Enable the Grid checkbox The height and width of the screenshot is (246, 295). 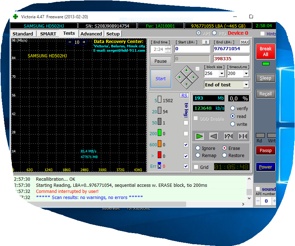click(x=196, y=167)
